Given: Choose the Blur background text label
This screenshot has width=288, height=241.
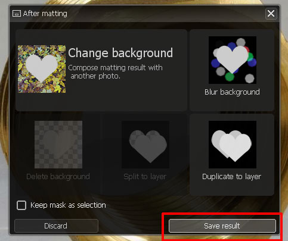Looking at the screenshot, I should [x=232, y=92].
